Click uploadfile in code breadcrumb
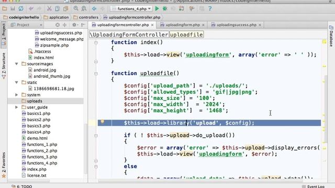 click(186, 34)
